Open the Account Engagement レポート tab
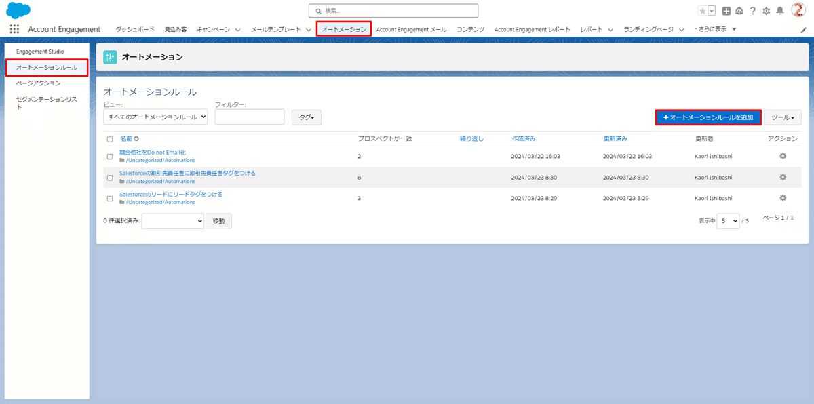Screen dimensions: 814x404 (532, 29)
